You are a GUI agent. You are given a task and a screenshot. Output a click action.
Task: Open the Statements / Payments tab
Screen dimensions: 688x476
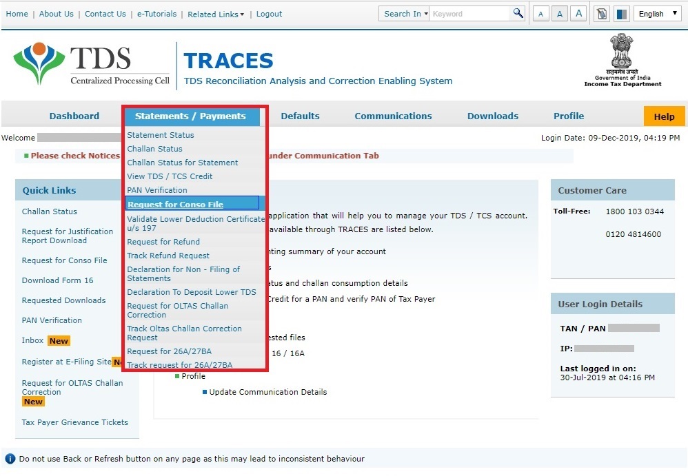pyautogui.click(x=190, y=116)
